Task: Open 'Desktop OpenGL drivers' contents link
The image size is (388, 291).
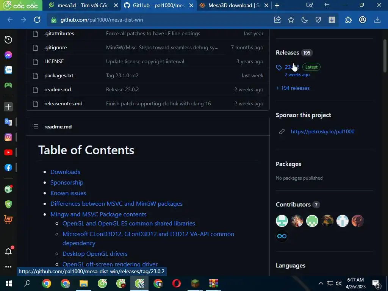Action: pyautogui.click(x=95, y=253)
